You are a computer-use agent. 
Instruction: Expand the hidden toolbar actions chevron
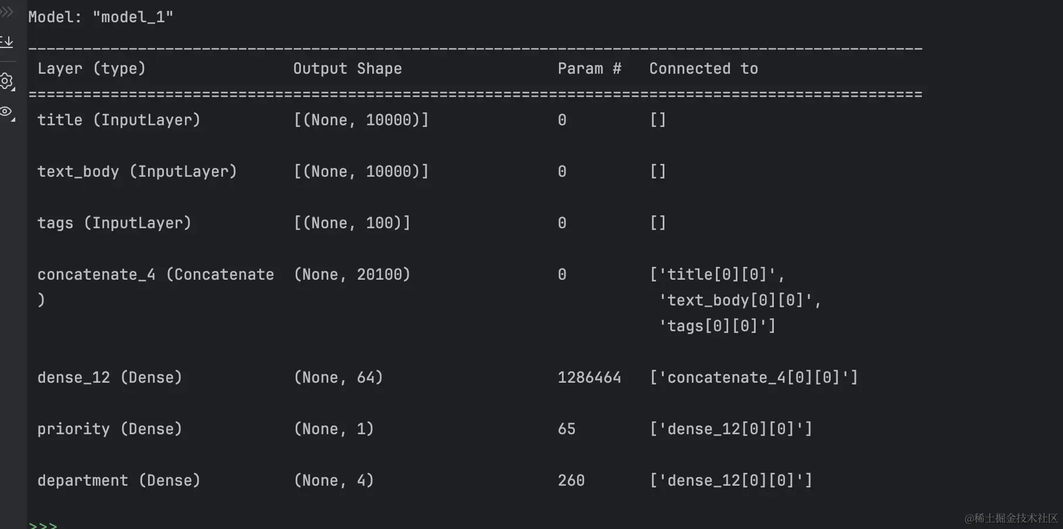click(x=6, y=11)
